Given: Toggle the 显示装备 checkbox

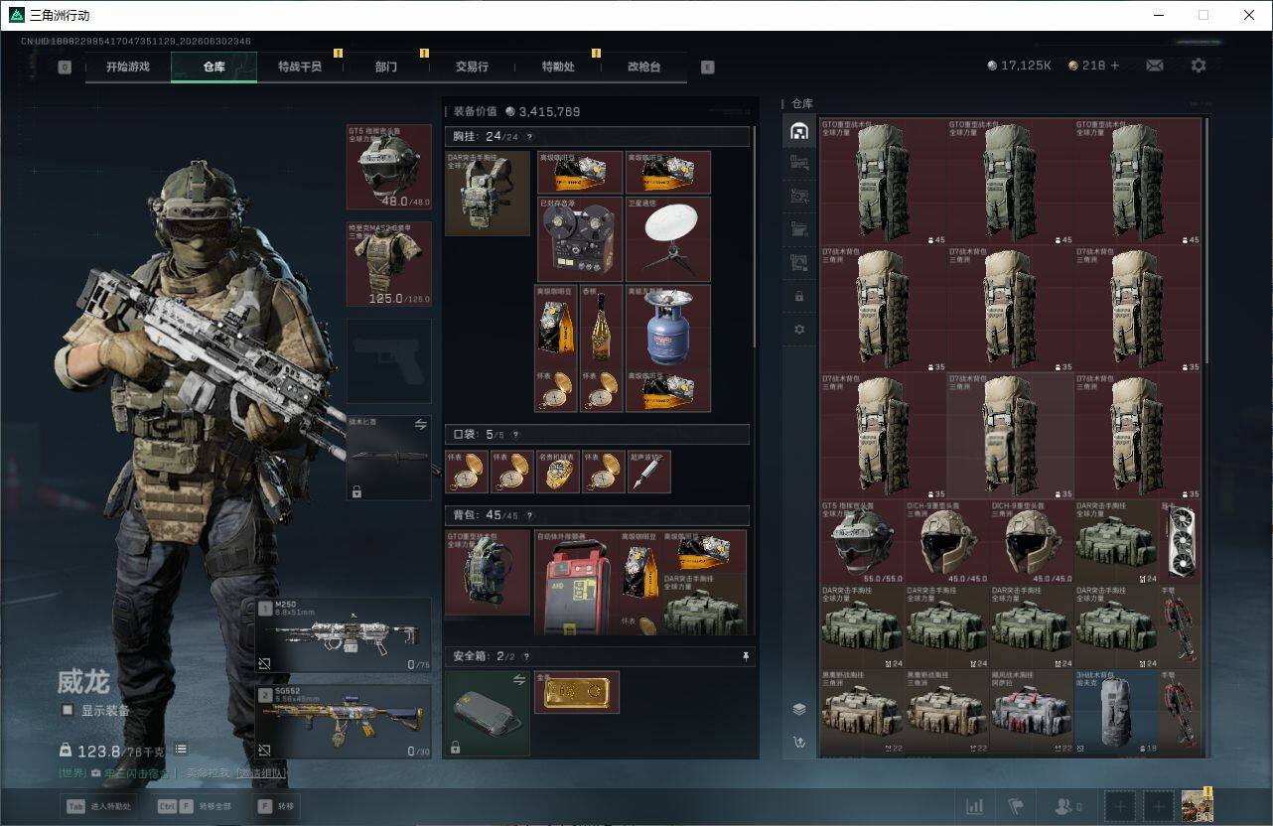Looking at the screenshot, I should pyautogui.click(x=68, y=710).
